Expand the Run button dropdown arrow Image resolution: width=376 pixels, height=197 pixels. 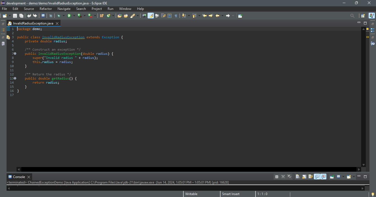pyautogui.click(x=74, y=16)
